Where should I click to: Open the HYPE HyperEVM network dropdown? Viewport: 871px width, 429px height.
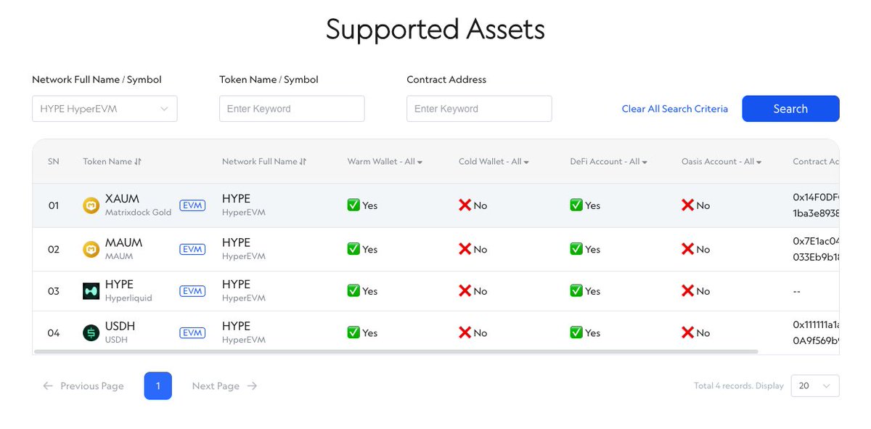(x=105, y=109)
